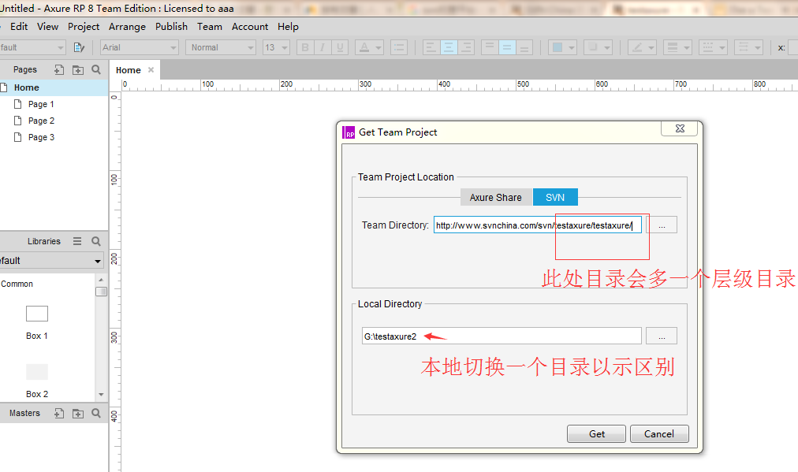Click the Local Directory path field
798x472 pixels.
coord(502,336)
